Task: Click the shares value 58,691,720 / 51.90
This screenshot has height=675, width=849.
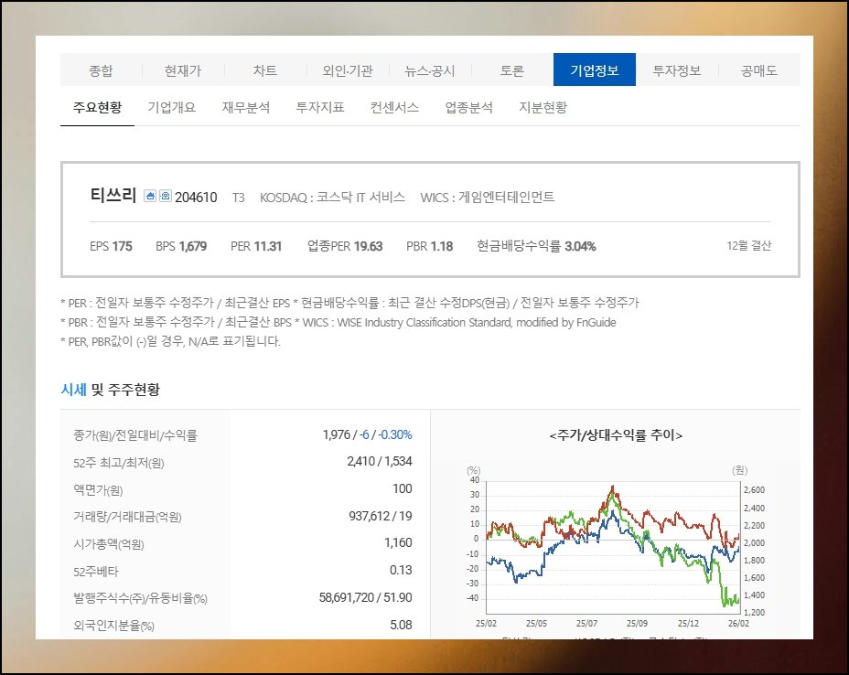Action: pyautogui.click(x=365, y=597)
